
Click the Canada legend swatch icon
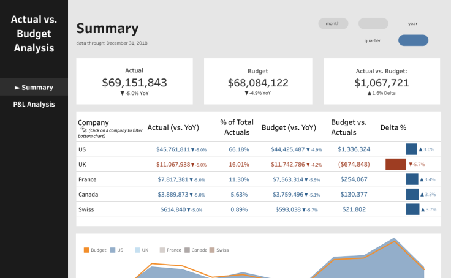click(x=187, y=250)
